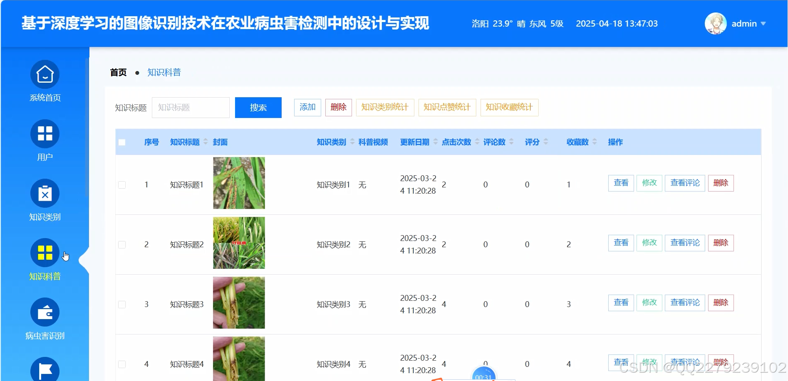Open 系统首页 sidebar menu label

45,98
